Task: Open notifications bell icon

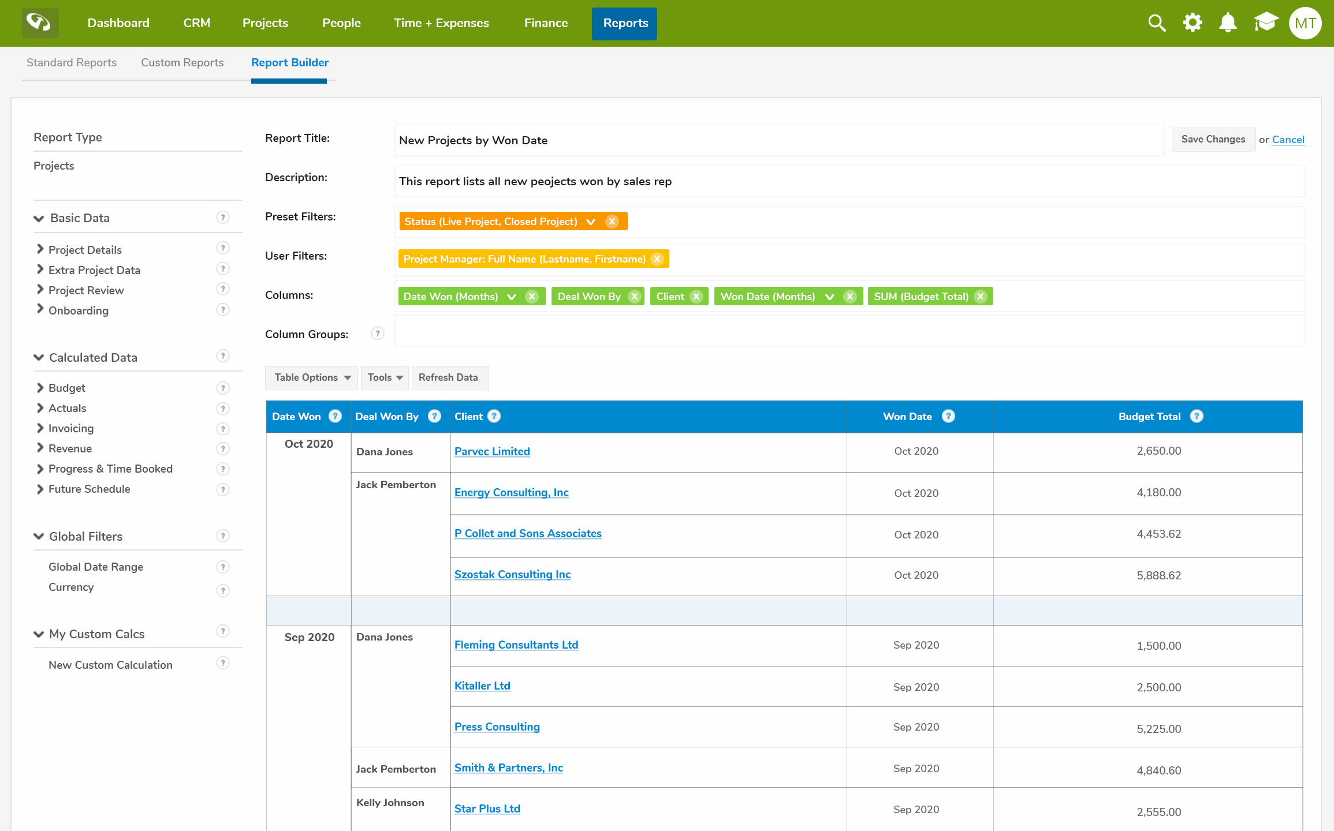Action: tap(1228, 23)
